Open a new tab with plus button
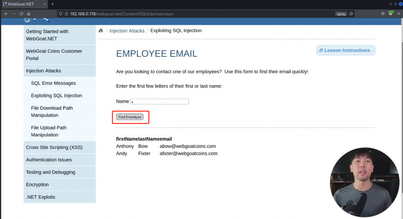The height and width of the screenshot is (219, 403). coord(52,4)
